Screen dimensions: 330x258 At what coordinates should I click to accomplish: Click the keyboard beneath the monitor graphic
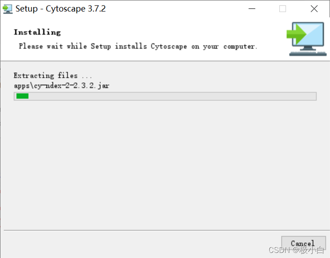[x=308, y=54]
